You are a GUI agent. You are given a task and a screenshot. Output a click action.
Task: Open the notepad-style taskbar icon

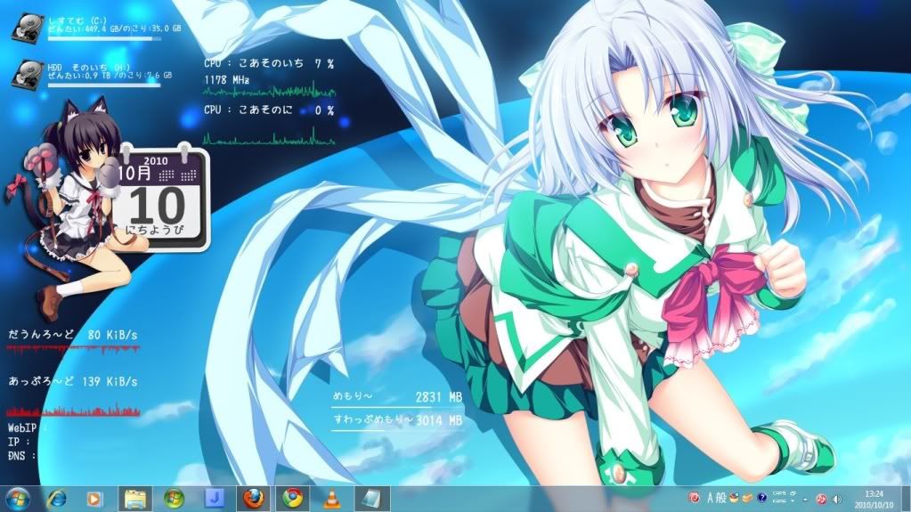pyautogui.click(x=371, y=499)
